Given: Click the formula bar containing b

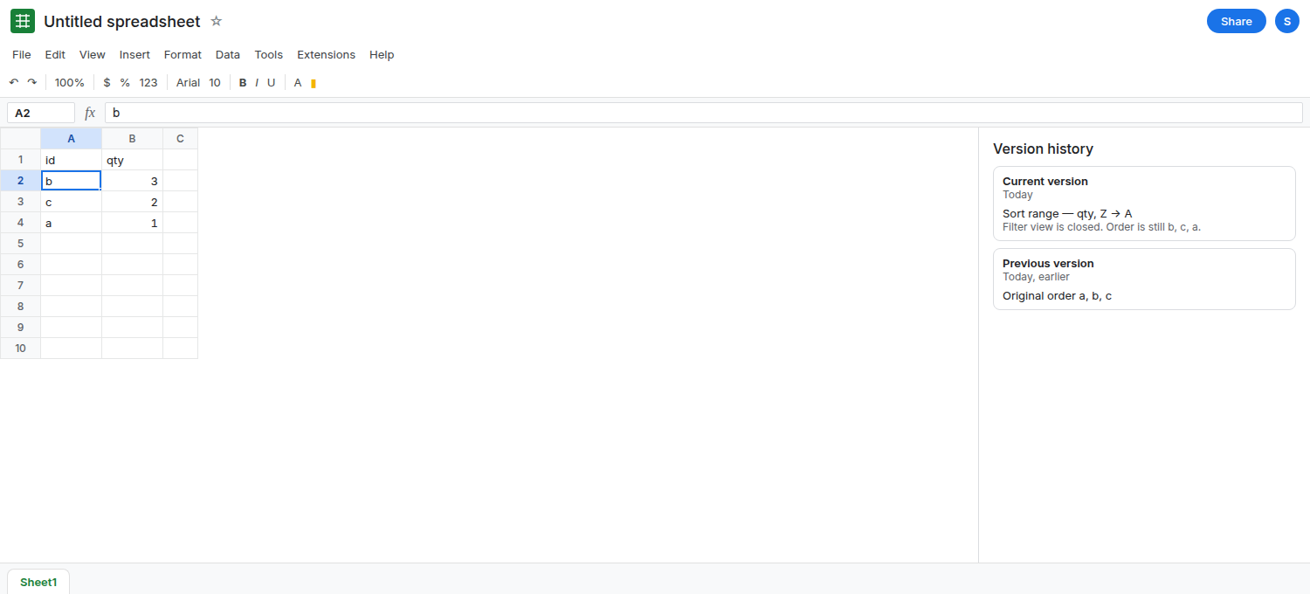Looking at the screenshot, I should coord(704,113).
